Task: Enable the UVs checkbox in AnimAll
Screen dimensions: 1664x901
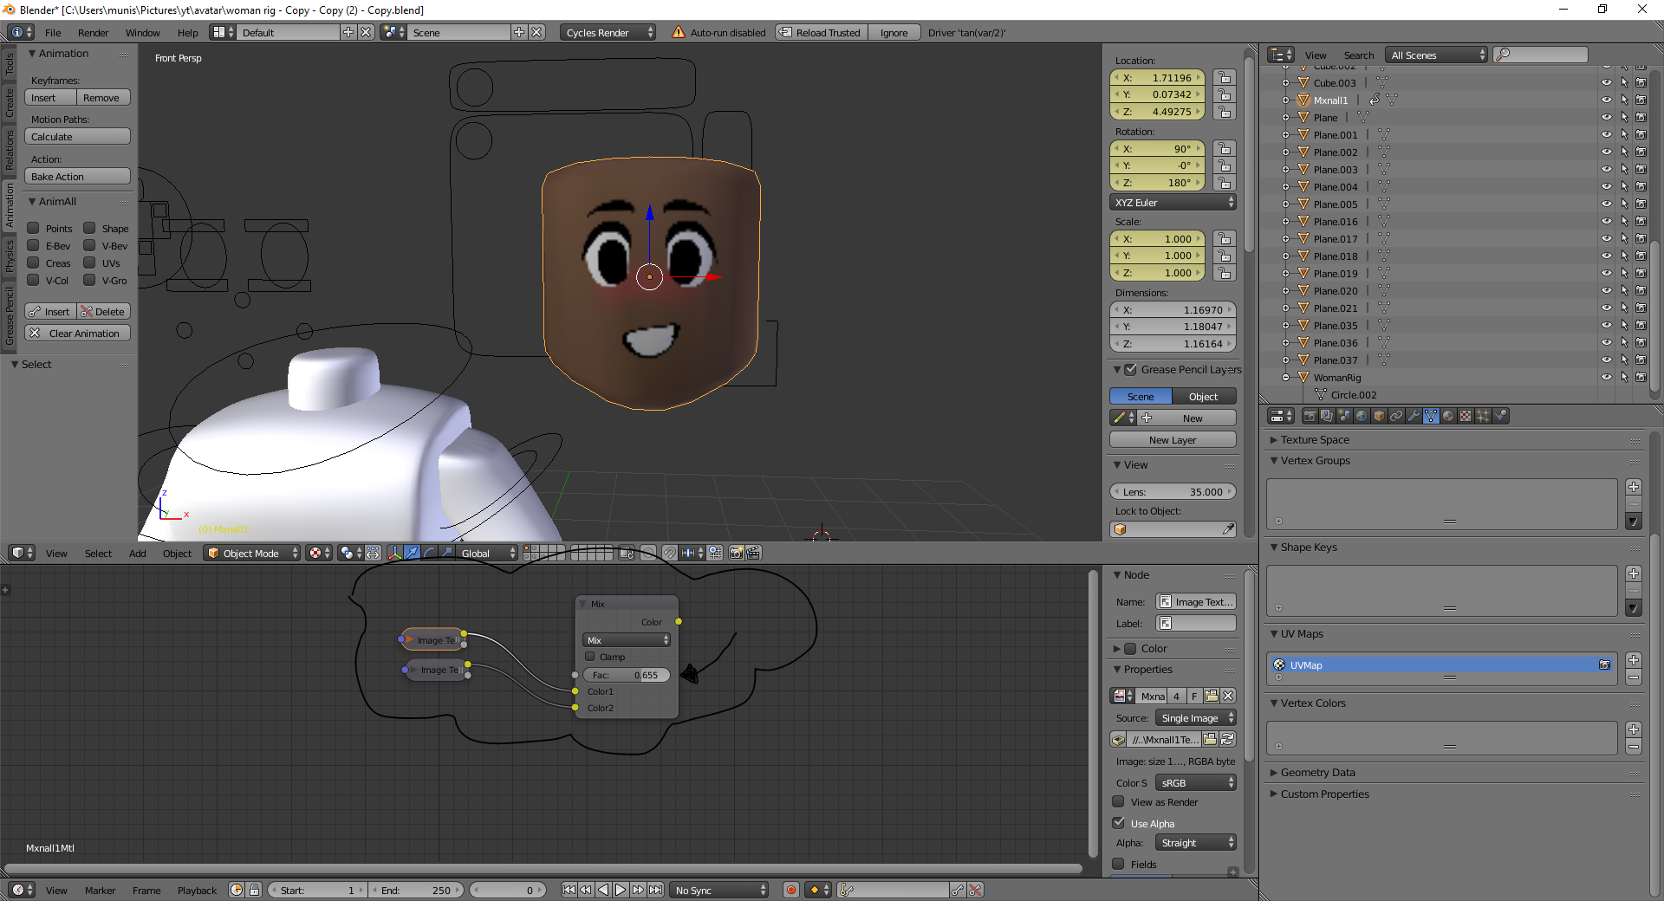Action: (x=89, y=263)
